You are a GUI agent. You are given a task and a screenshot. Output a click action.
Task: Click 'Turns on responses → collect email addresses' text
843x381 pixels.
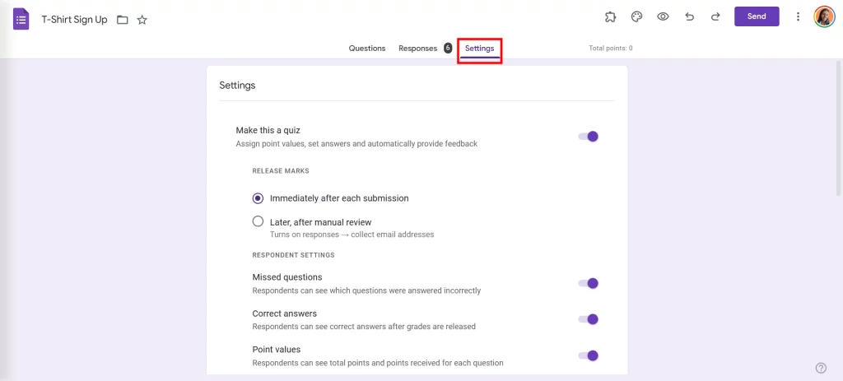352,235
